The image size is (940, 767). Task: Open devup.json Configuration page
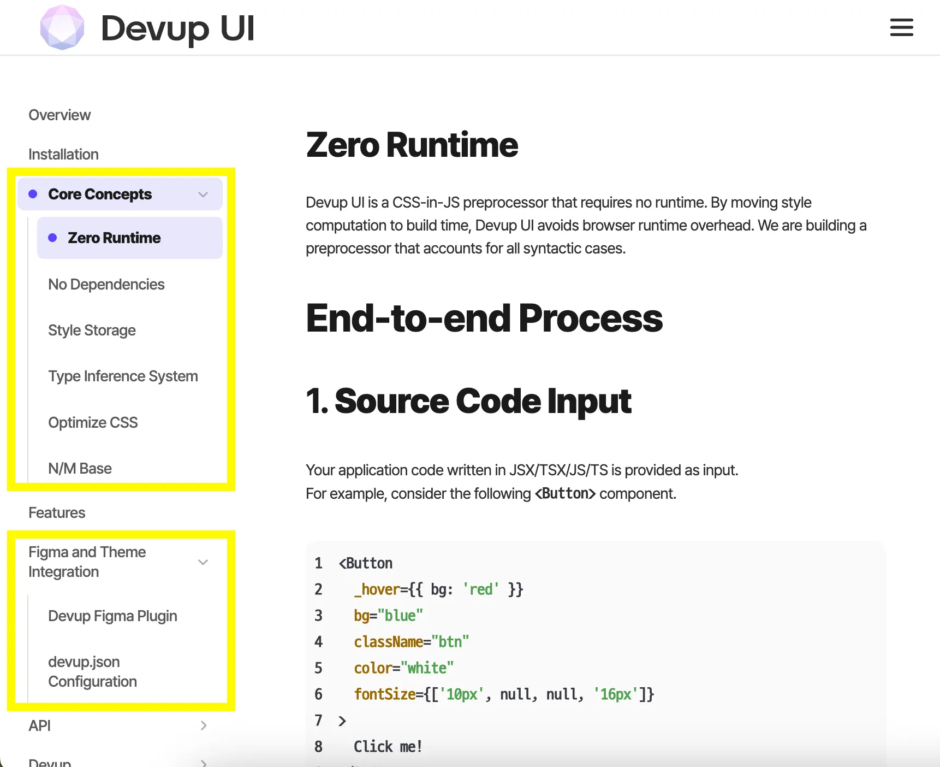coord(92,672)
